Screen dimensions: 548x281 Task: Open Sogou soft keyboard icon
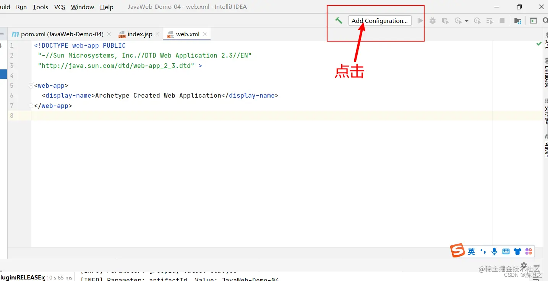pyautogui.click(x=506, y=252)
